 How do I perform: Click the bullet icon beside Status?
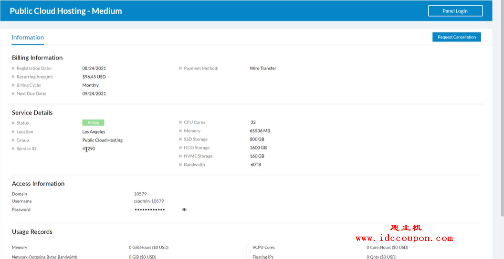tap(13, 123)
